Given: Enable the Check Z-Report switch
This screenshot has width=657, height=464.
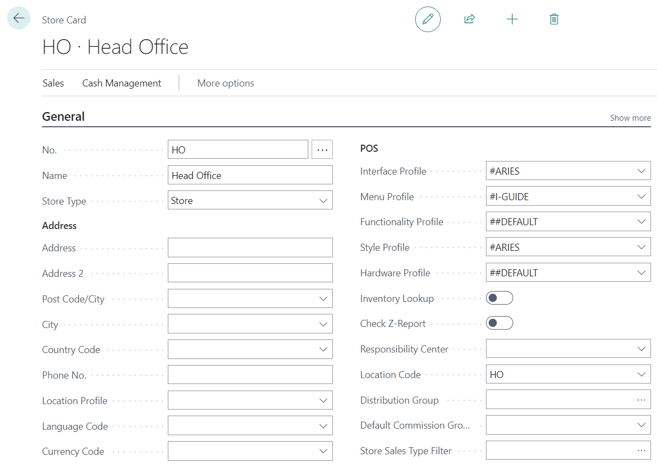Looking at the screenshot, I should pos(500,323).
